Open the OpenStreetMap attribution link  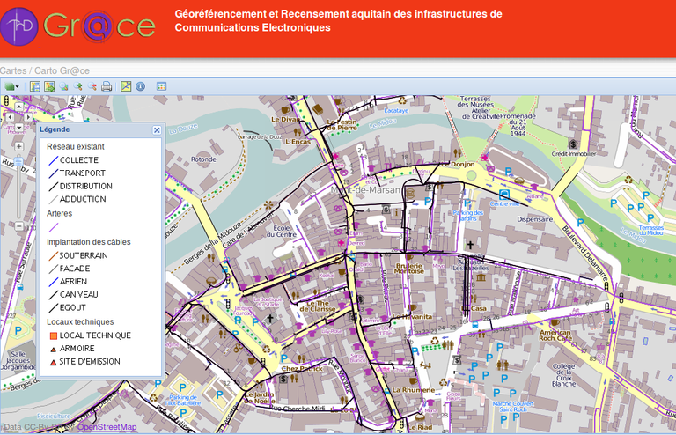(107, 428)
